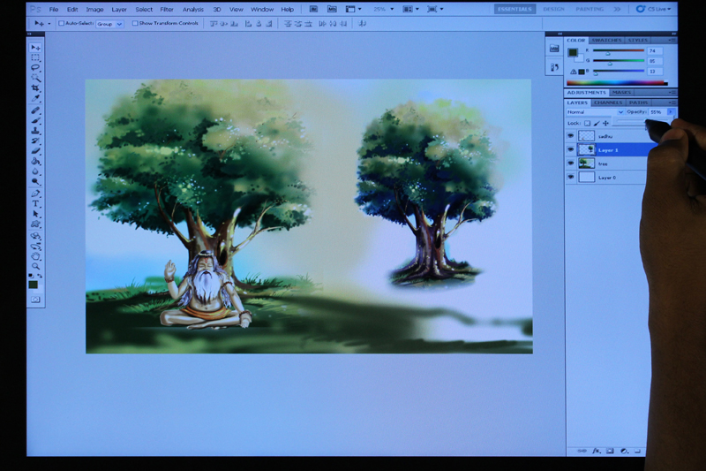
Task: Enable the Auto-Select checkbox
Action: point(62,24)
